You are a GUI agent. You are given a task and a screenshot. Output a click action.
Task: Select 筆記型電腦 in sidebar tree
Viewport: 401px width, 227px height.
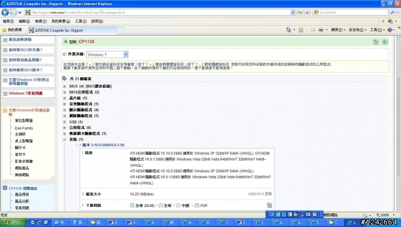click(x=24, y=120)
